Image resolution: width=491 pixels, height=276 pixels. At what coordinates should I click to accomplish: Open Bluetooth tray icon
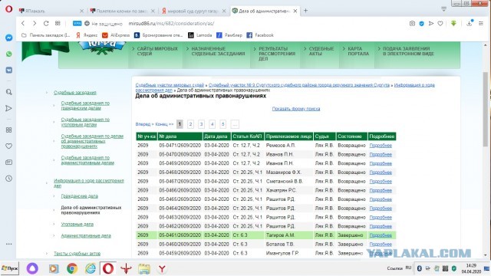(x=420, y=268)
